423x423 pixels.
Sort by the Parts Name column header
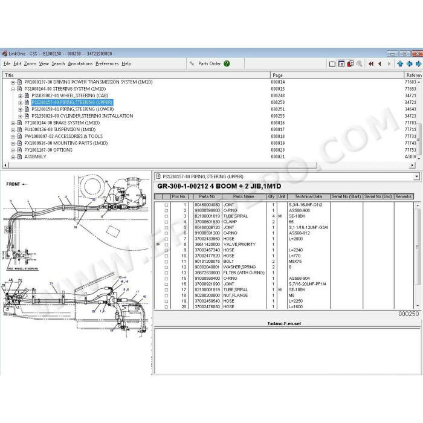click(x=244, y=196)
